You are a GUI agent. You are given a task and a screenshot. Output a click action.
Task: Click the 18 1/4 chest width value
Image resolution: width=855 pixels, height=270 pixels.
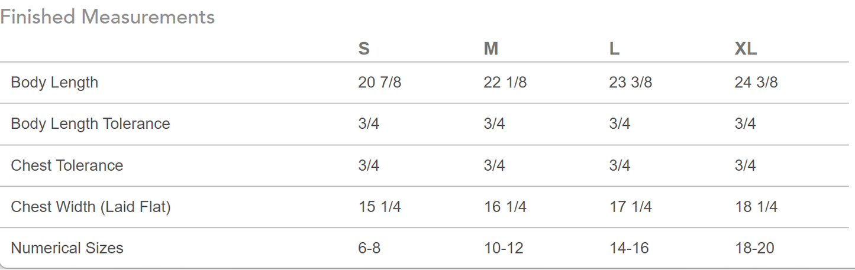[x=756, y=207]
